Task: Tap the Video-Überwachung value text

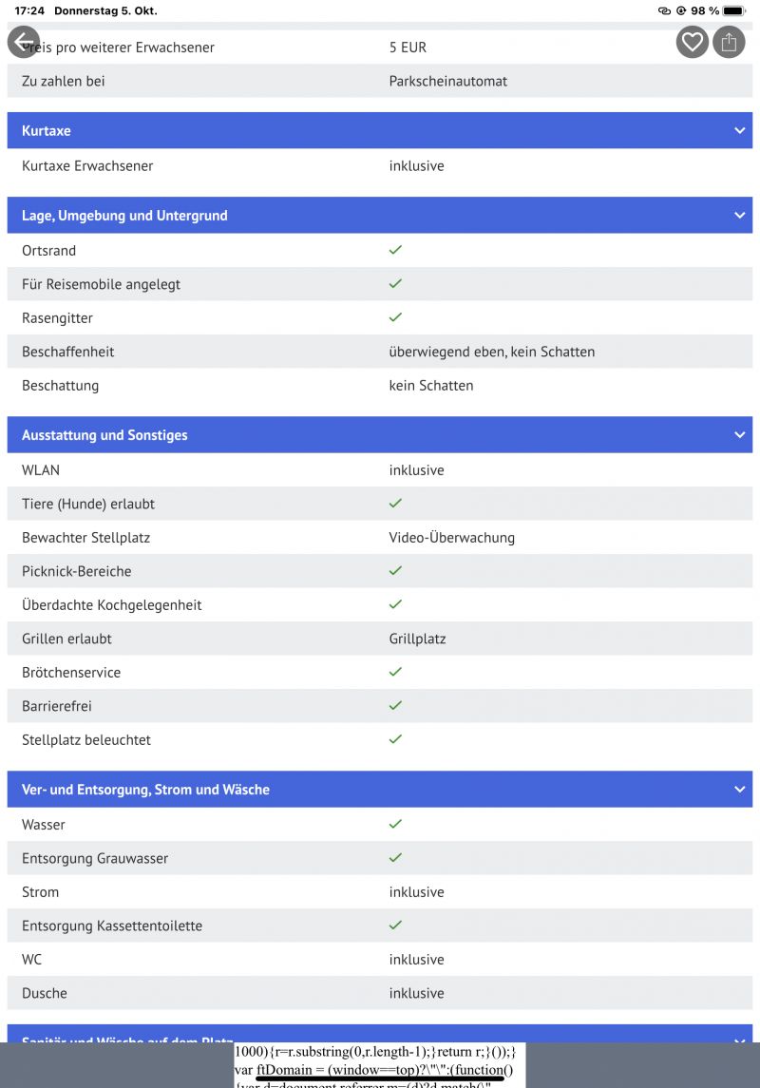Action: pos(451,538)
